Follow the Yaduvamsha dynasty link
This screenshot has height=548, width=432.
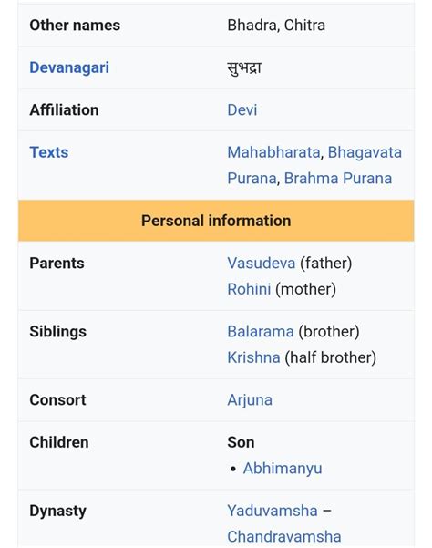(x=273, y=511)
